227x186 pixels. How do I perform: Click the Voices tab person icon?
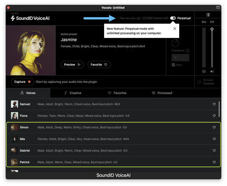(x=22, y=93)
